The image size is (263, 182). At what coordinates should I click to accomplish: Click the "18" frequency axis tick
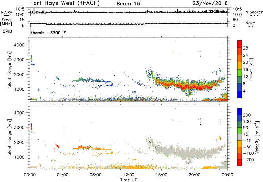[x=22, y=20]
